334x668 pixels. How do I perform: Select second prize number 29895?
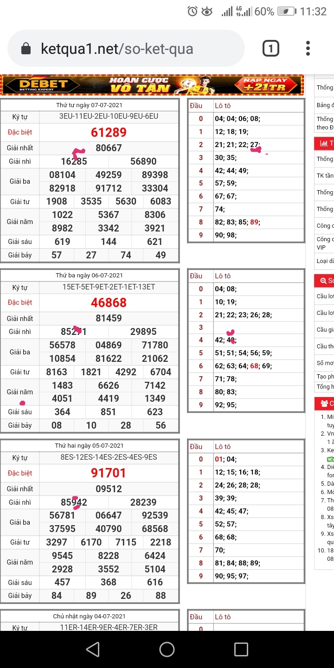143,332
